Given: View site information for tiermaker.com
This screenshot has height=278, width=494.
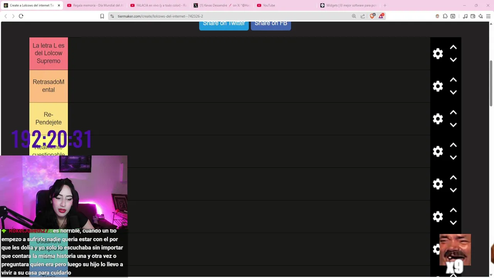Looking at the screenshot, I should [x=112, y=16].
